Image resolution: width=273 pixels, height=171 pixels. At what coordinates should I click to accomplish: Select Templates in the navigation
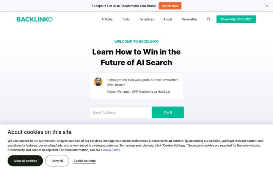pyautogui.click(x=146, y=19)
